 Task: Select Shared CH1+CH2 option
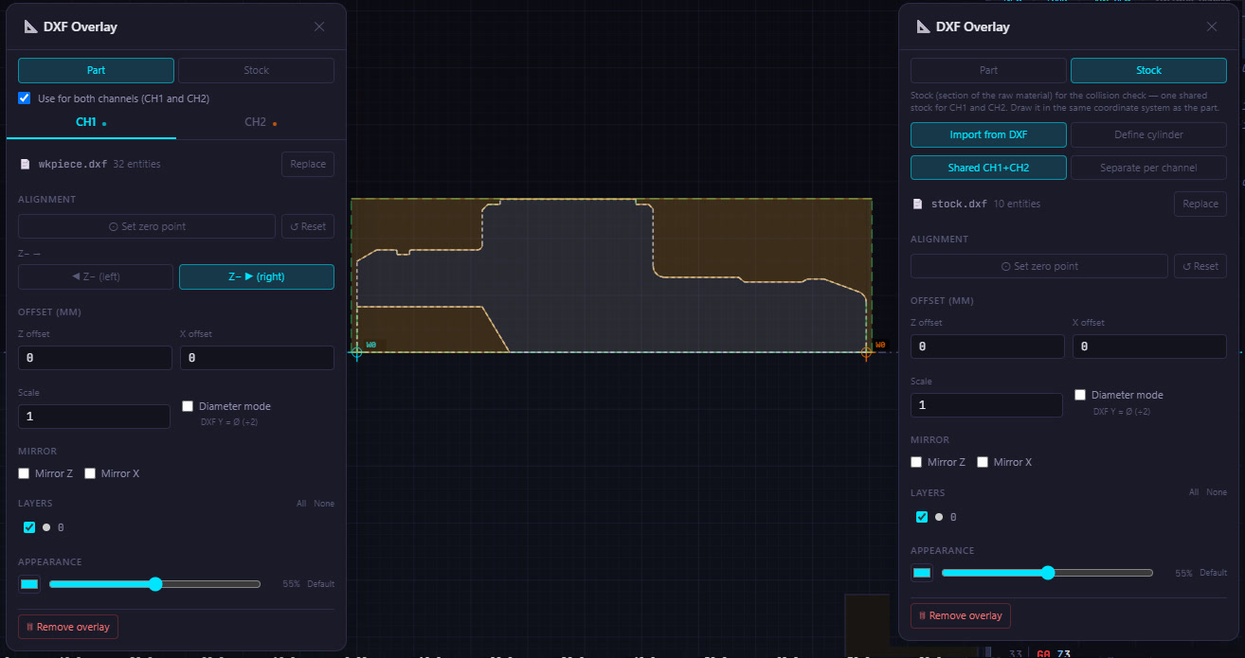tap(988, 168)
